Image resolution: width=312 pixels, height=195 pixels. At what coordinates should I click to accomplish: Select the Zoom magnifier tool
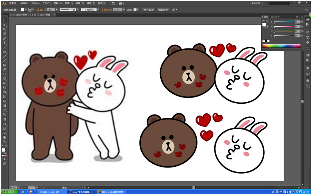tap(4, 142)
